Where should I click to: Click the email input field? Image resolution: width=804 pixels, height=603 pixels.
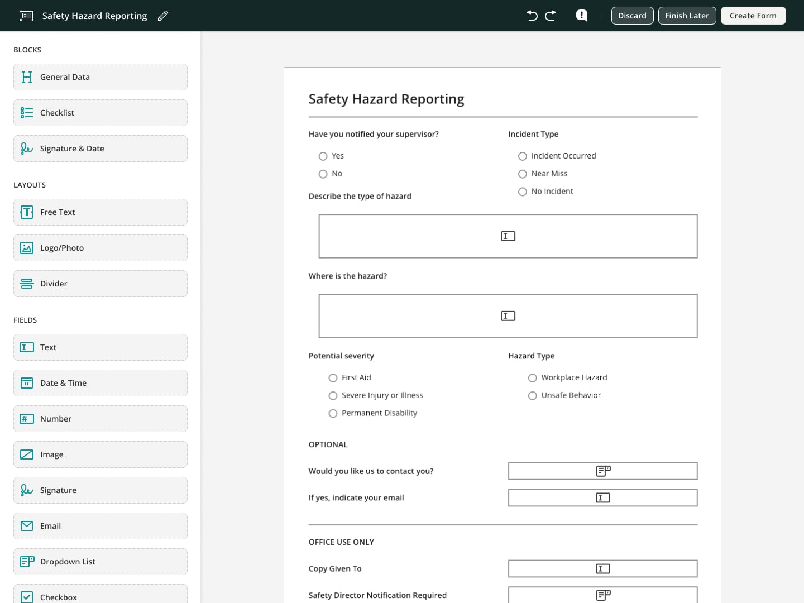(603, 498)
